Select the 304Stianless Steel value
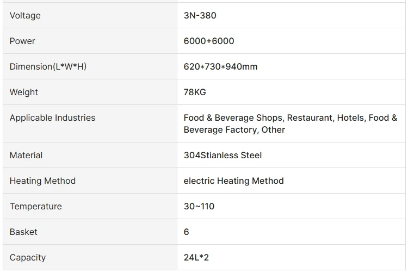 [222, 155]
